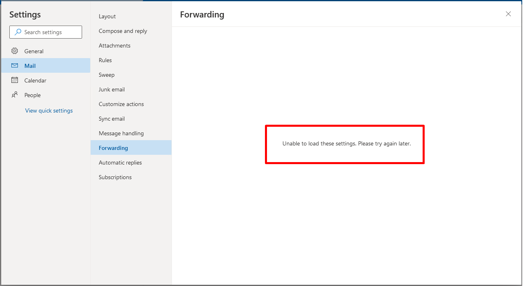Select the Junk email category
The height and width of the screenshot is (286, 523).
point(112,89)
